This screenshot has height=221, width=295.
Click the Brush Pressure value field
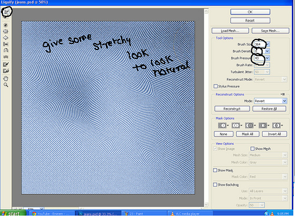[259, 58]
